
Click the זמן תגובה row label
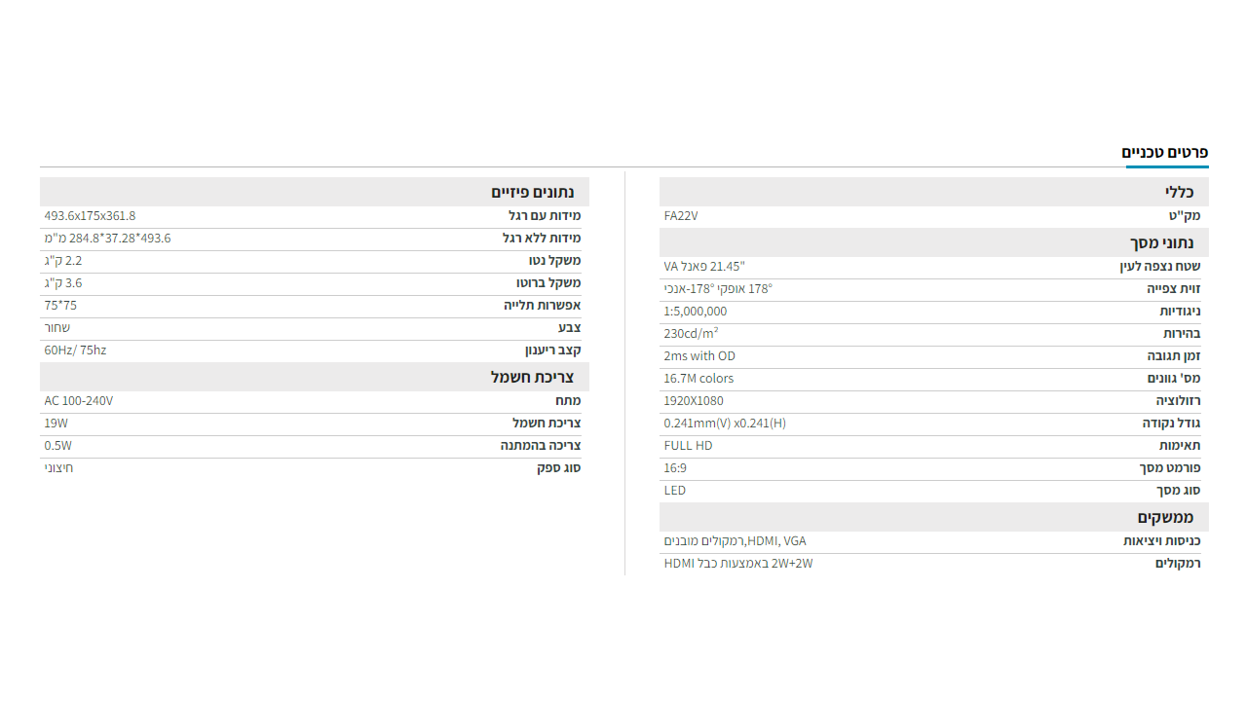click(1172, 356)
